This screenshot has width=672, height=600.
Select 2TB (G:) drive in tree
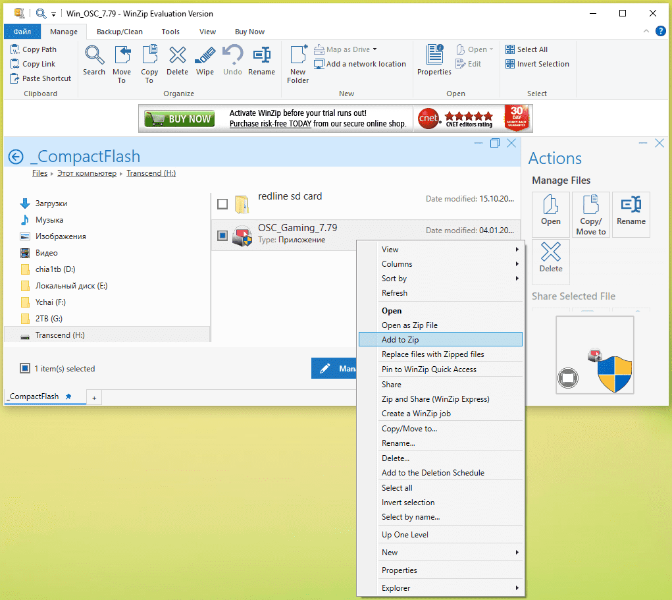(x=49, y=319)
